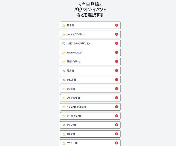Open the ナウル館 pavilion row

90,89
